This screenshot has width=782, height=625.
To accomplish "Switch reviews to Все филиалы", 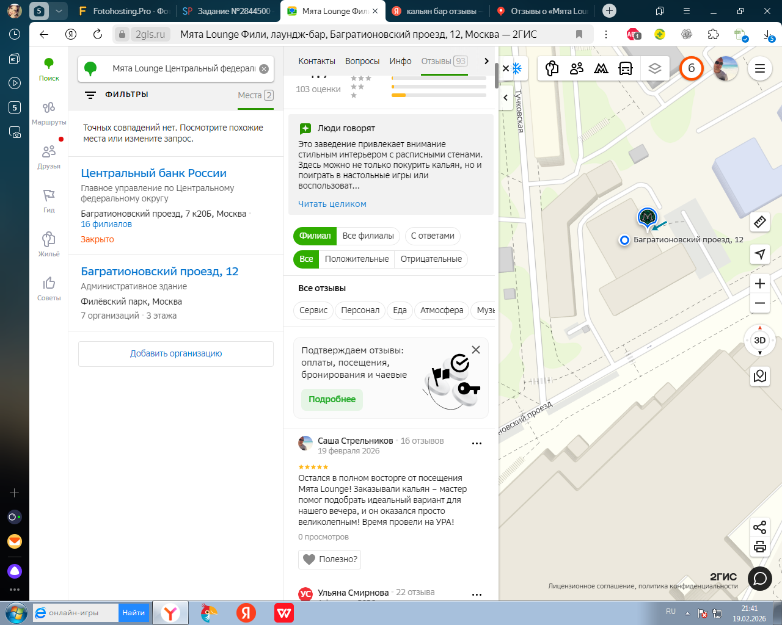I will coord(368,236).
